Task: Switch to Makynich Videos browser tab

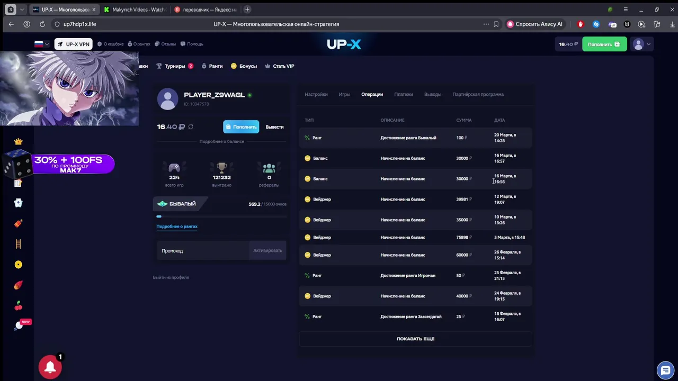Action: (x=135, y=10)
